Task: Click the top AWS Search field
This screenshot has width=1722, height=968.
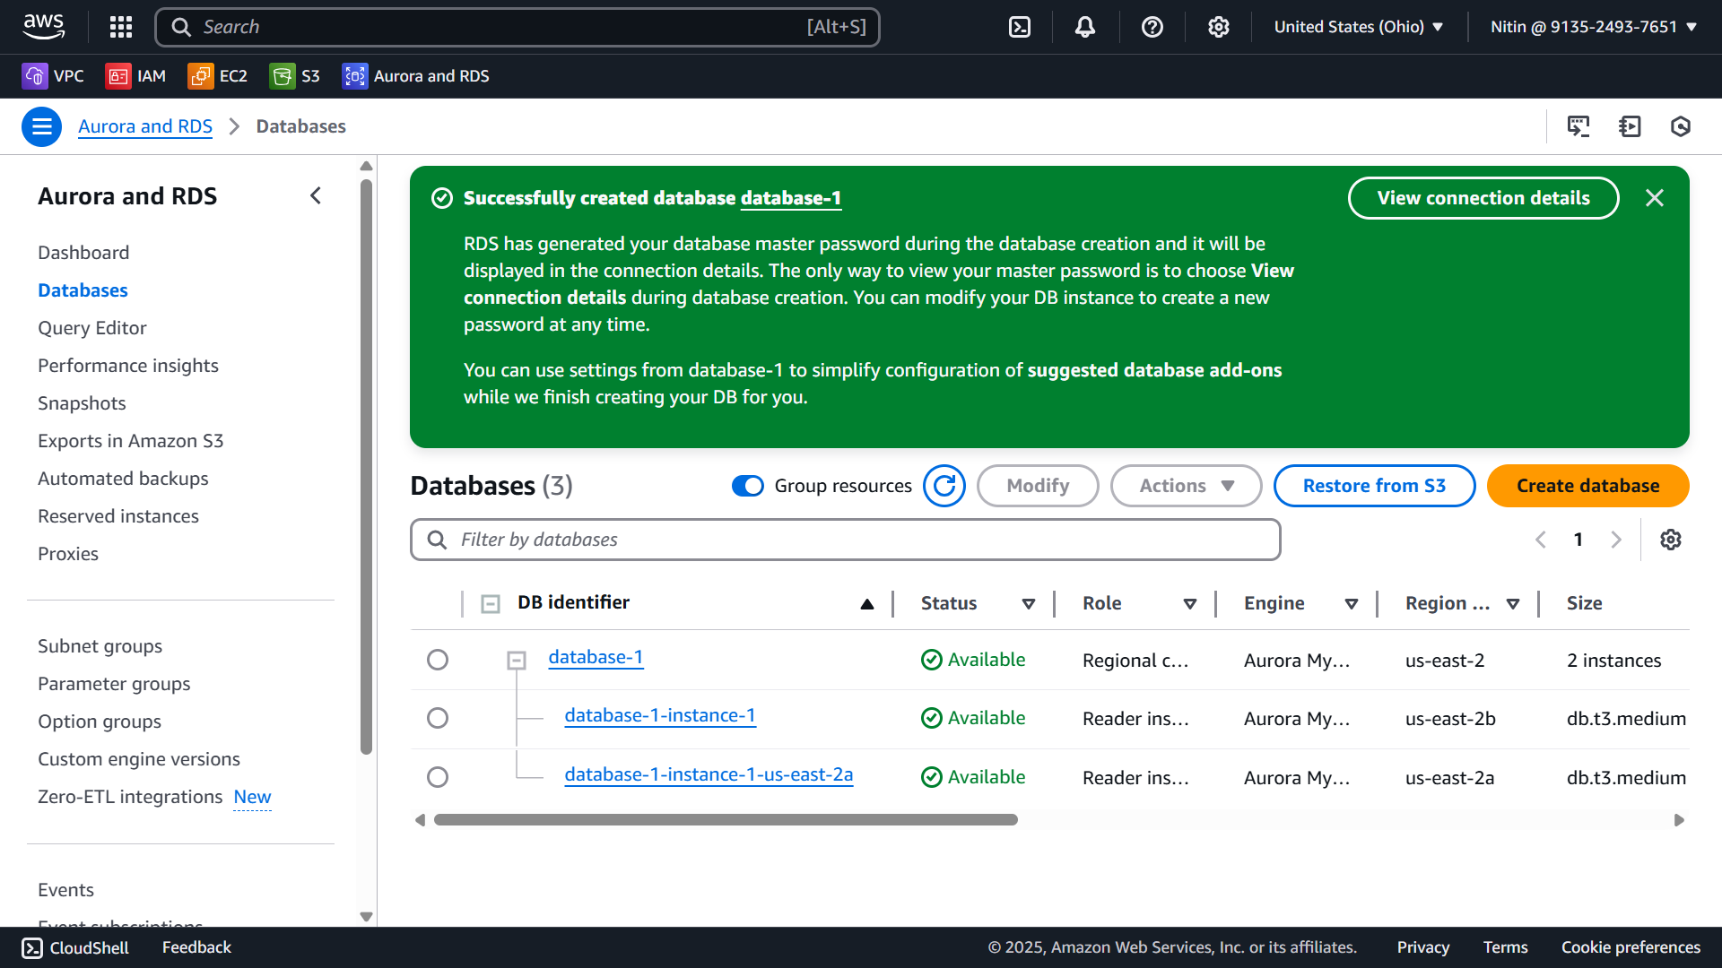Action: click(517, 27)
